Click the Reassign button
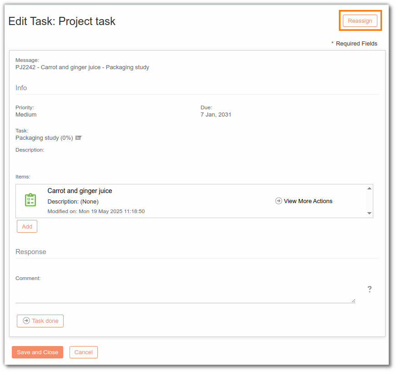This screenshot has width=396, height=372. [360, 21]
